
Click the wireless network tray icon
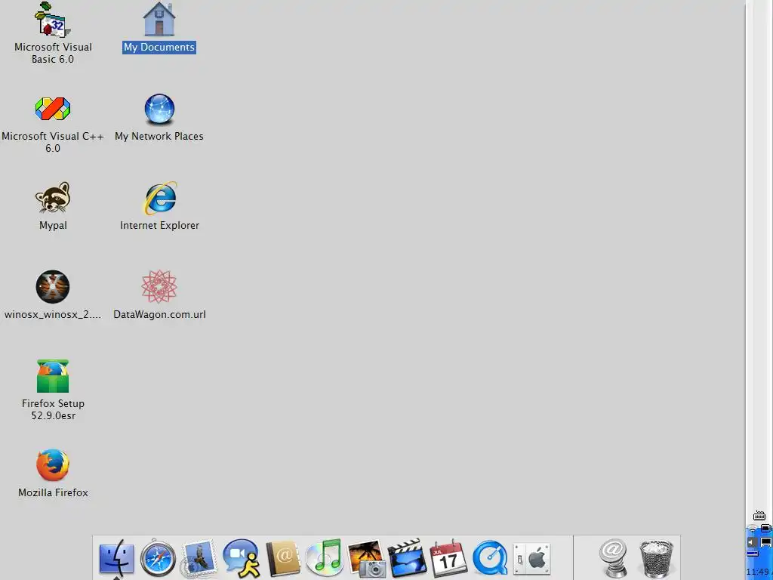(x=753, y=529)
